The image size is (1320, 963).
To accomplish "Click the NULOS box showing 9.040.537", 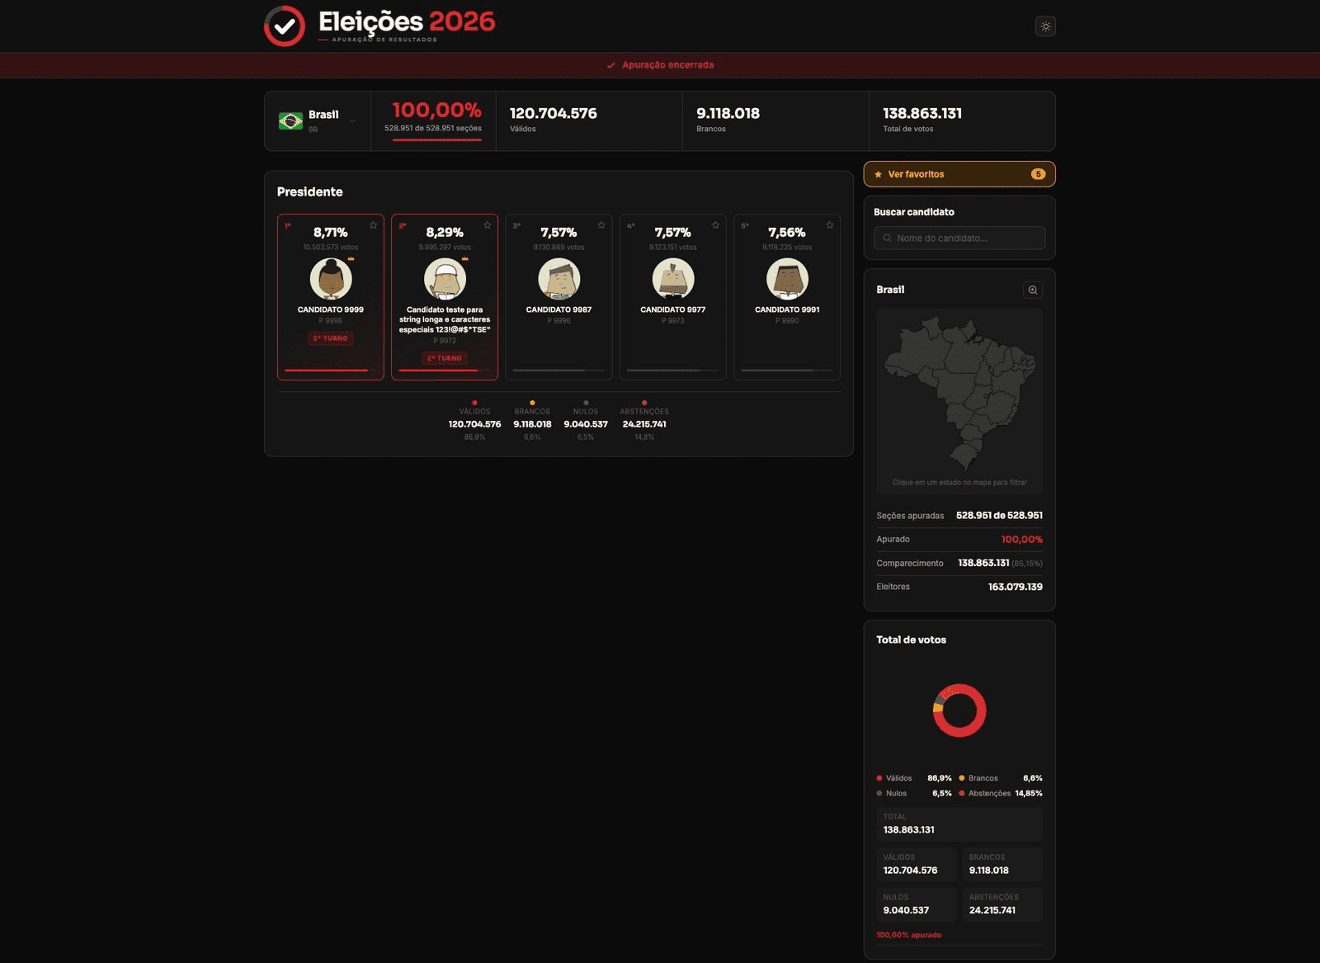I will pos(917,904).
